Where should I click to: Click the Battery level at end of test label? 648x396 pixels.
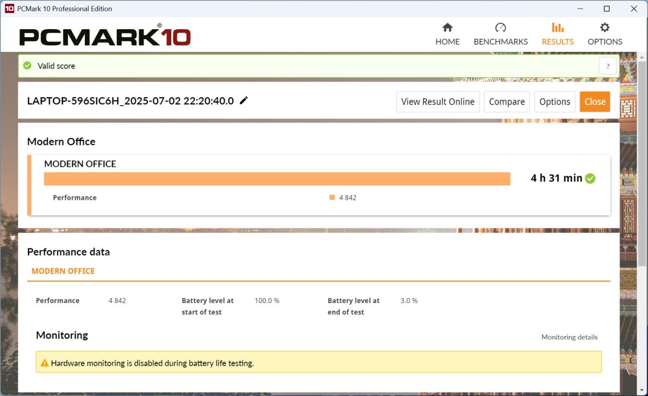(353, 306)
